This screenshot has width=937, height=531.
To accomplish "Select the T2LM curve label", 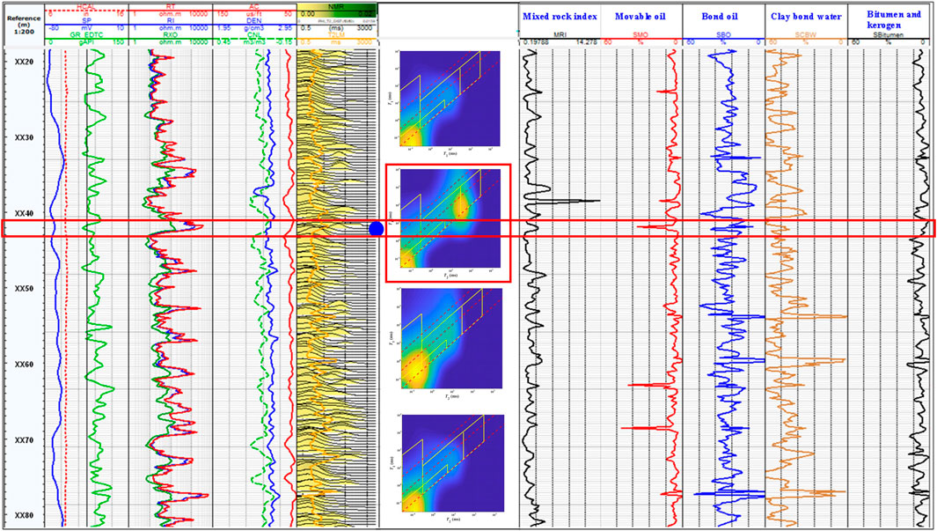I will point(337,34).
